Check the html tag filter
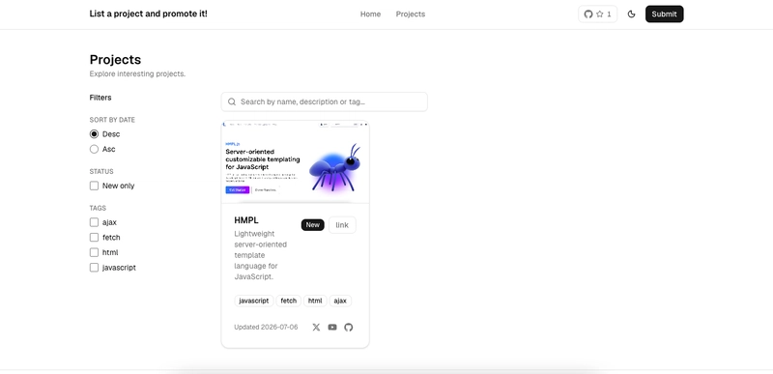 point(94,252)
